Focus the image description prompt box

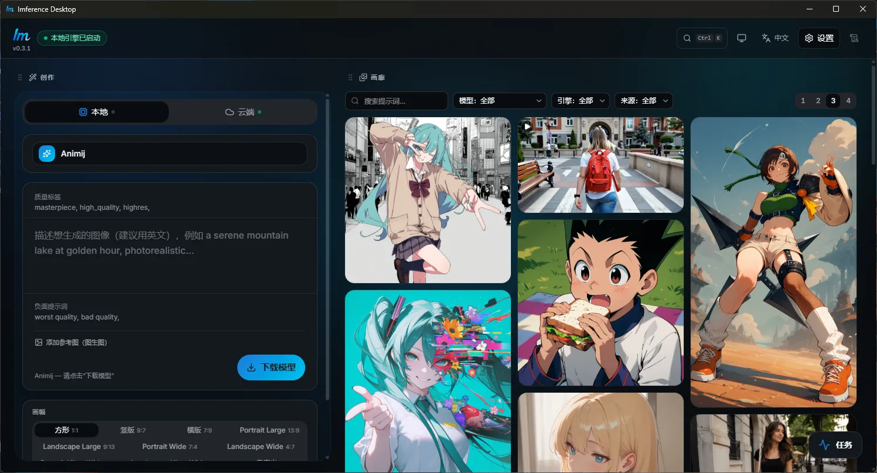pyautogui.click(x=170, y=255)
